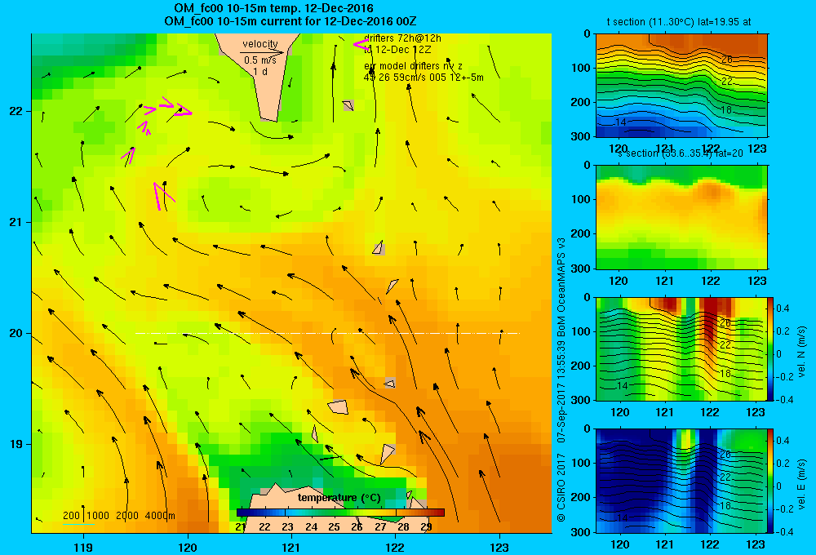This screenshot has height=555, width=816.
Task: Click the '45 26 59cm/s 005 12+-5m' text
Action: coord(424,78)
